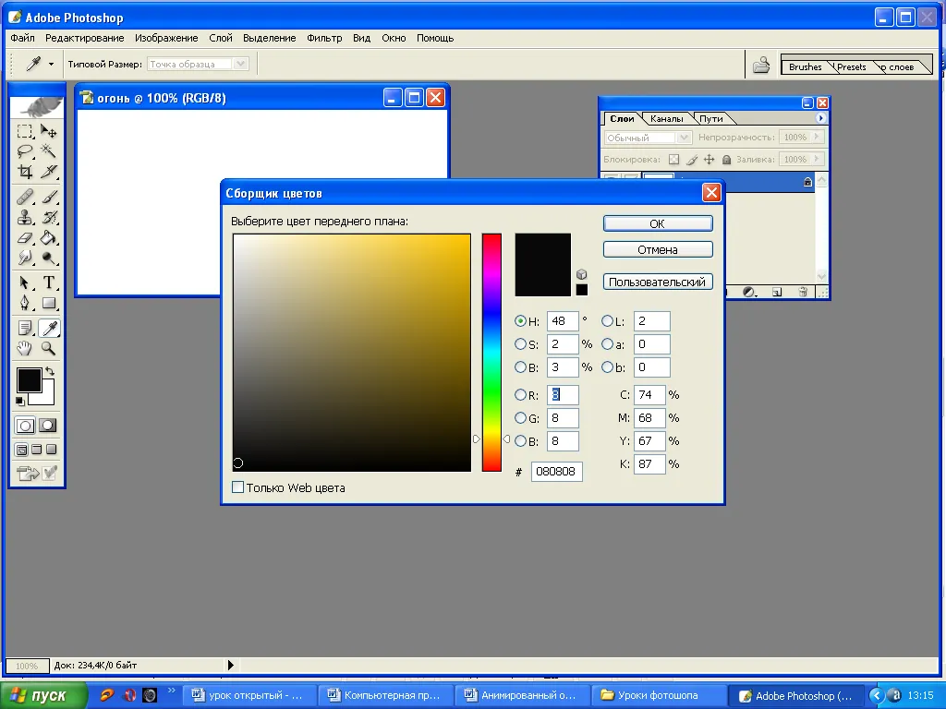Select the Lasso tool
The height and width of the screenshot is (709, 946).
(25, 151)
